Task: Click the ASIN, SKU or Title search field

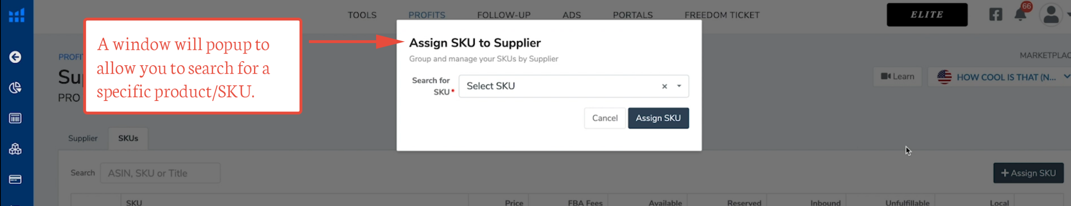Action: (x=160, y=173)
